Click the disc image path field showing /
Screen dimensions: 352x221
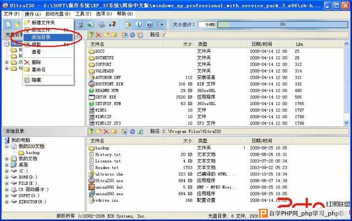[x=255, y=35]
